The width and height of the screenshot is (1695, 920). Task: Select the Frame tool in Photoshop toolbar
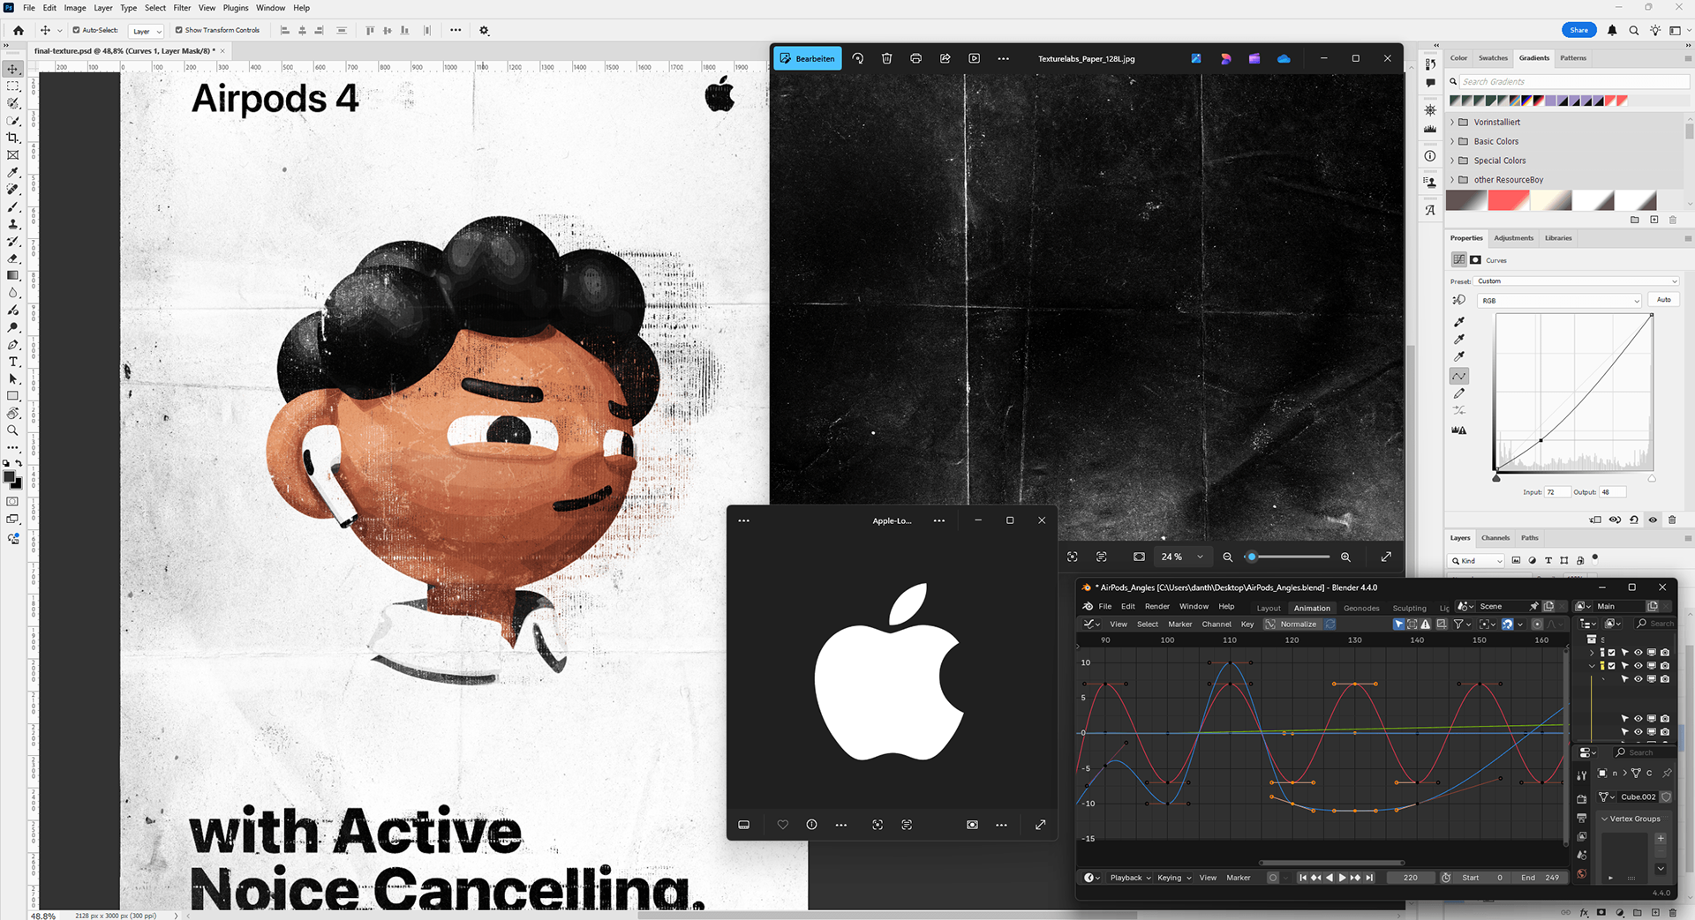coord(12,155)
